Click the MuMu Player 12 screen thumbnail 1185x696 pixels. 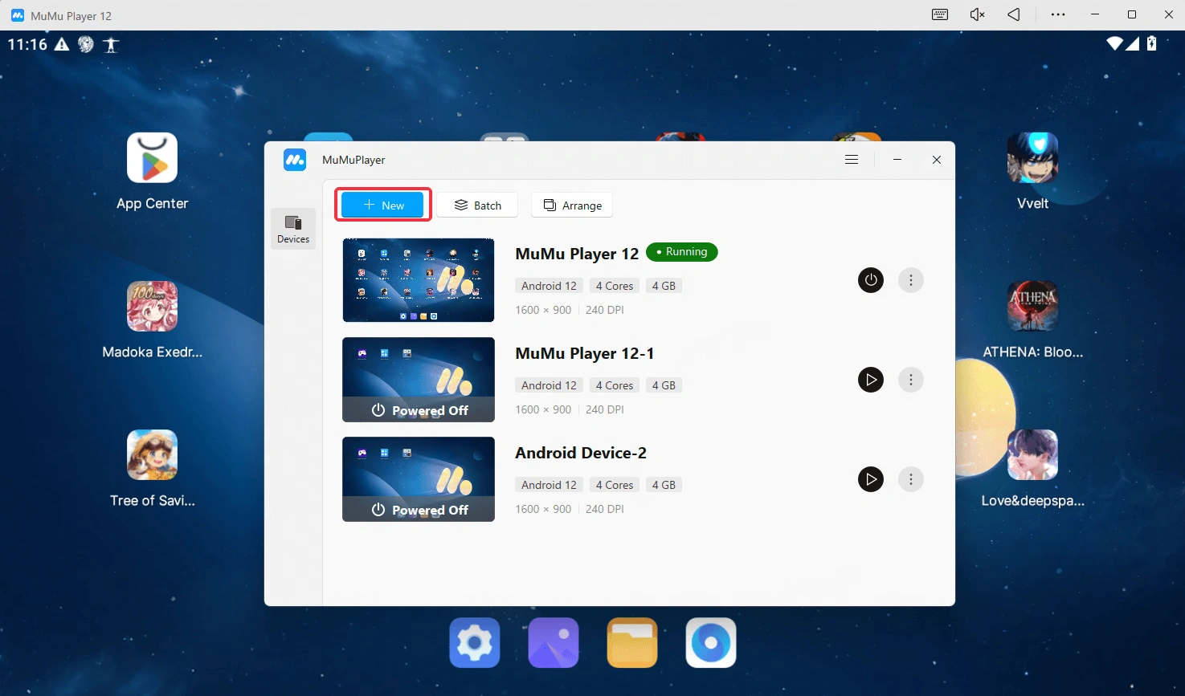coord(419,280)
